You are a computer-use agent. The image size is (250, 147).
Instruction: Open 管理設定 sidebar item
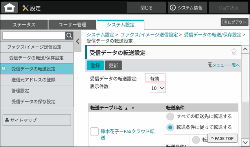37,91
